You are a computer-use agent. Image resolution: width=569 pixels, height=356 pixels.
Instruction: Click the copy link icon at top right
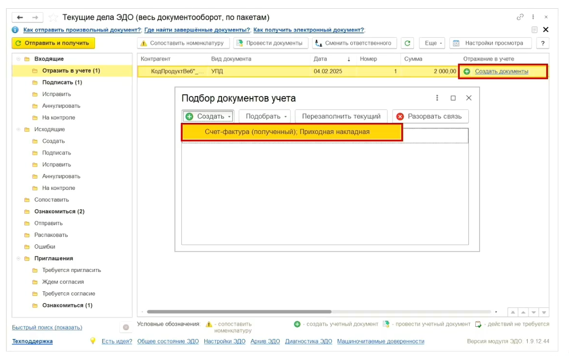point(520,17)
